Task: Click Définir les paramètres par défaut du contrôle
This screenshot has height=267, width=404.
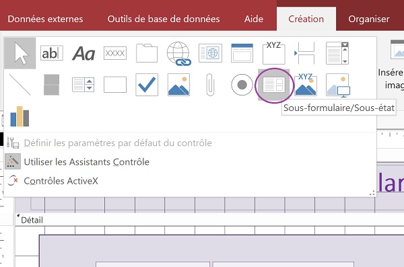Action: [x=118, y=143]
